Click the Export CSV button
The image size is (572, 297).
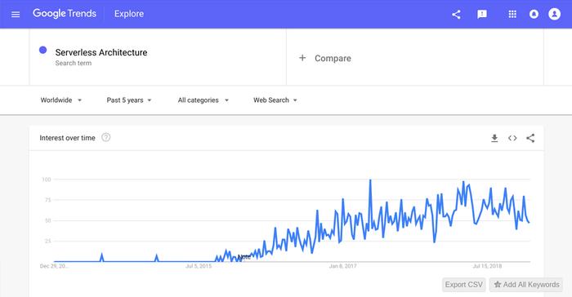[463, 285]
